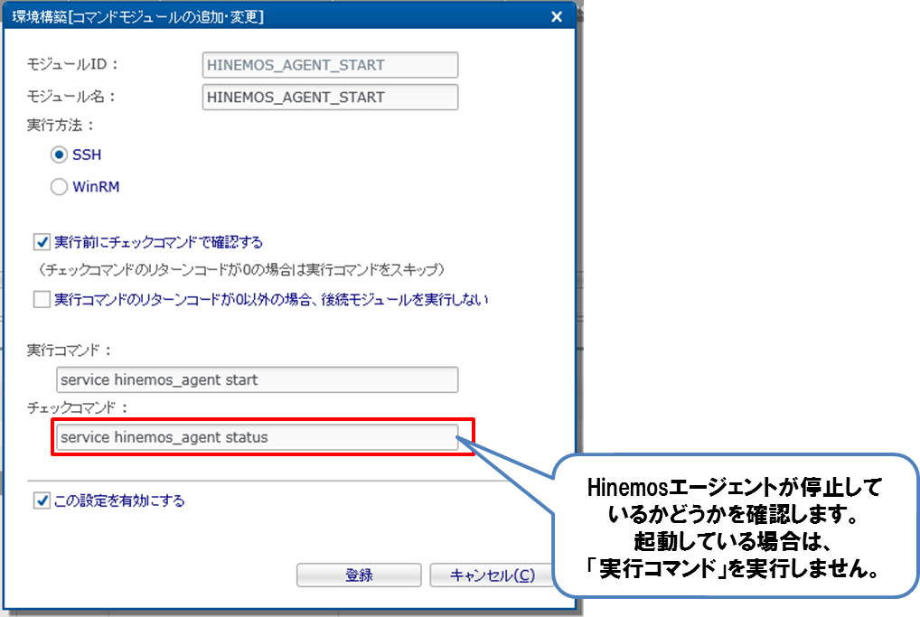This screenshot has height=617, width=920.
Task: Enable 後続モジュールを実行しない checkbox
Action: pos(42,300)
